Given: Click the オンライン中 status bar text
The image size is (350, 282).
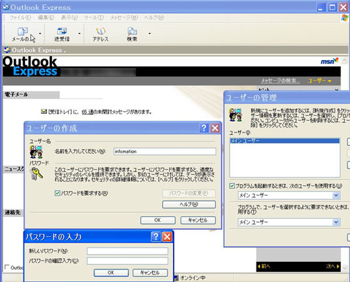Looking at the screenshot, I should click(x=193, y=278).
